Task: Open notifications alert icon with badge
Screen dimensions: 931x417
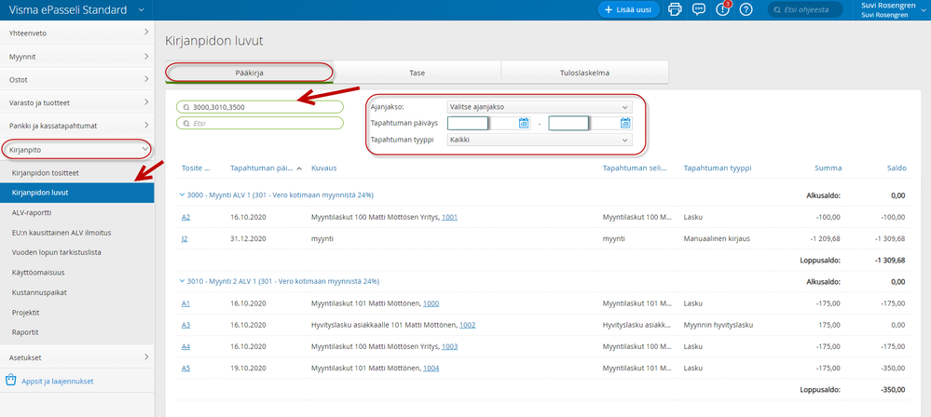Action: click(722, 9)
